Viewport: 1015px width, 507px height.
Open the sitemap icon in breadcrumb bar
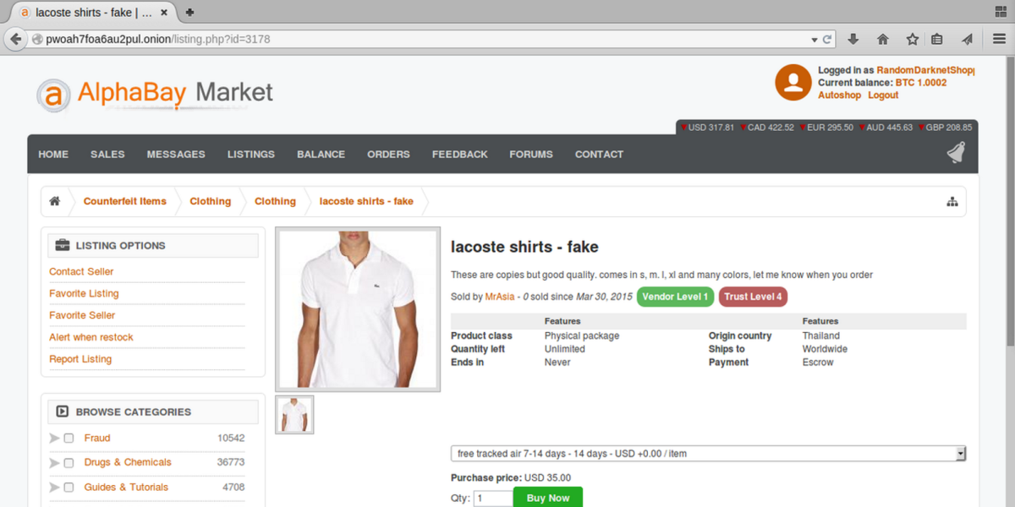coord(952,201)
